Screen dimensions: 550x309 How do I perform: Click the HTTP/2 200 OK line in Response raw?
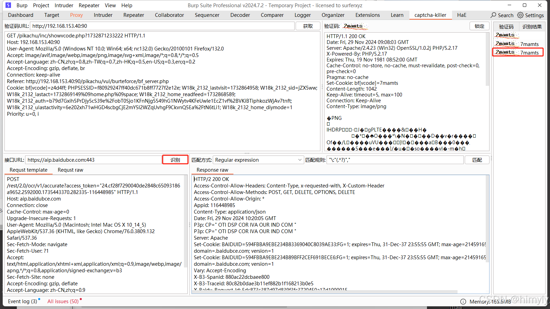click(x=211, y=179)
